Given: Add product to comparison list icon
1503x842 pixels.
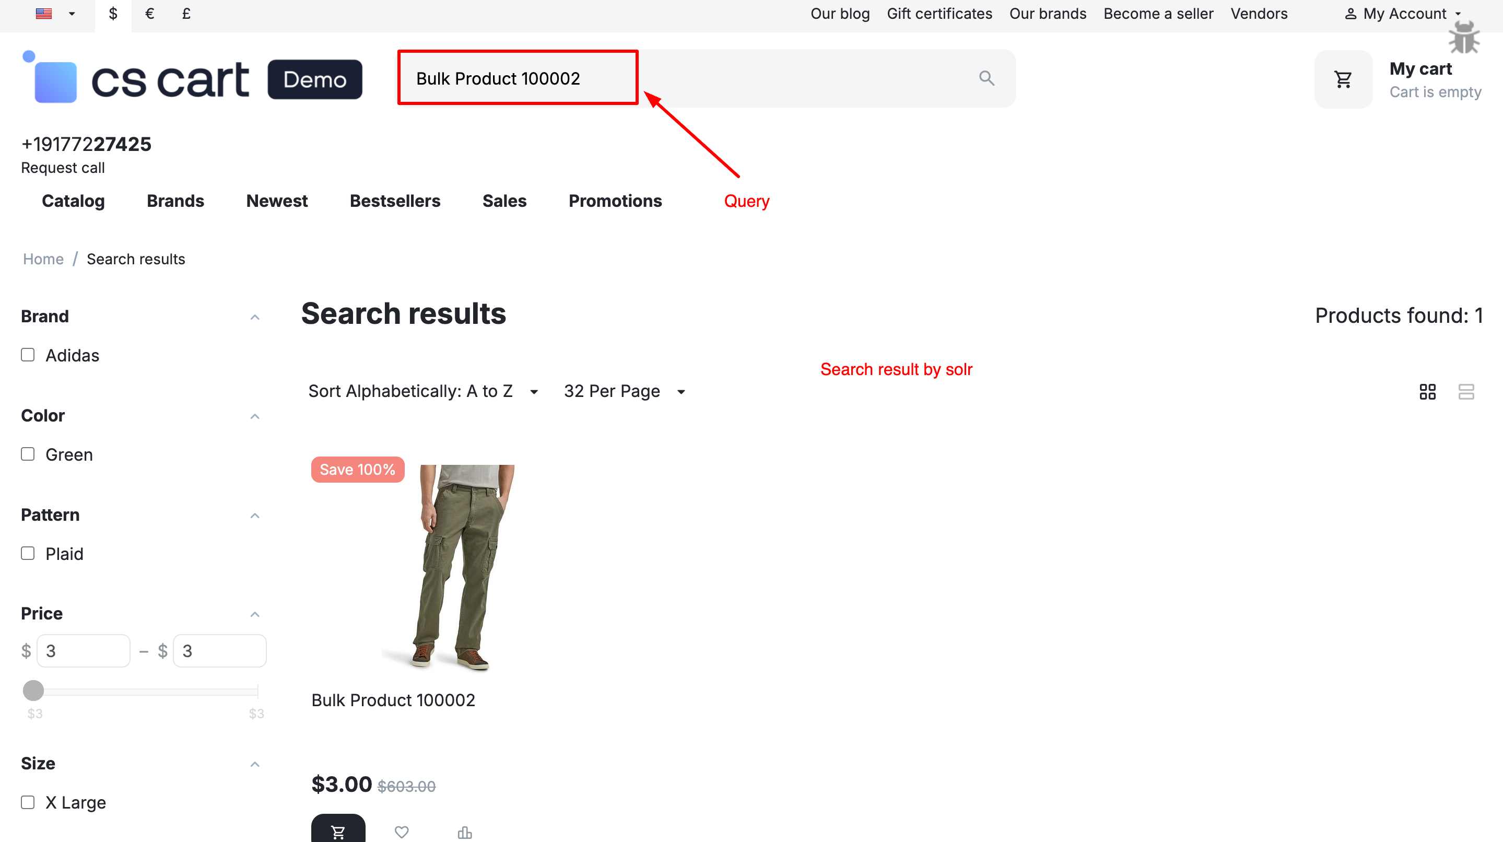Looking at the screenshot, I should click(x=464, y=832).
